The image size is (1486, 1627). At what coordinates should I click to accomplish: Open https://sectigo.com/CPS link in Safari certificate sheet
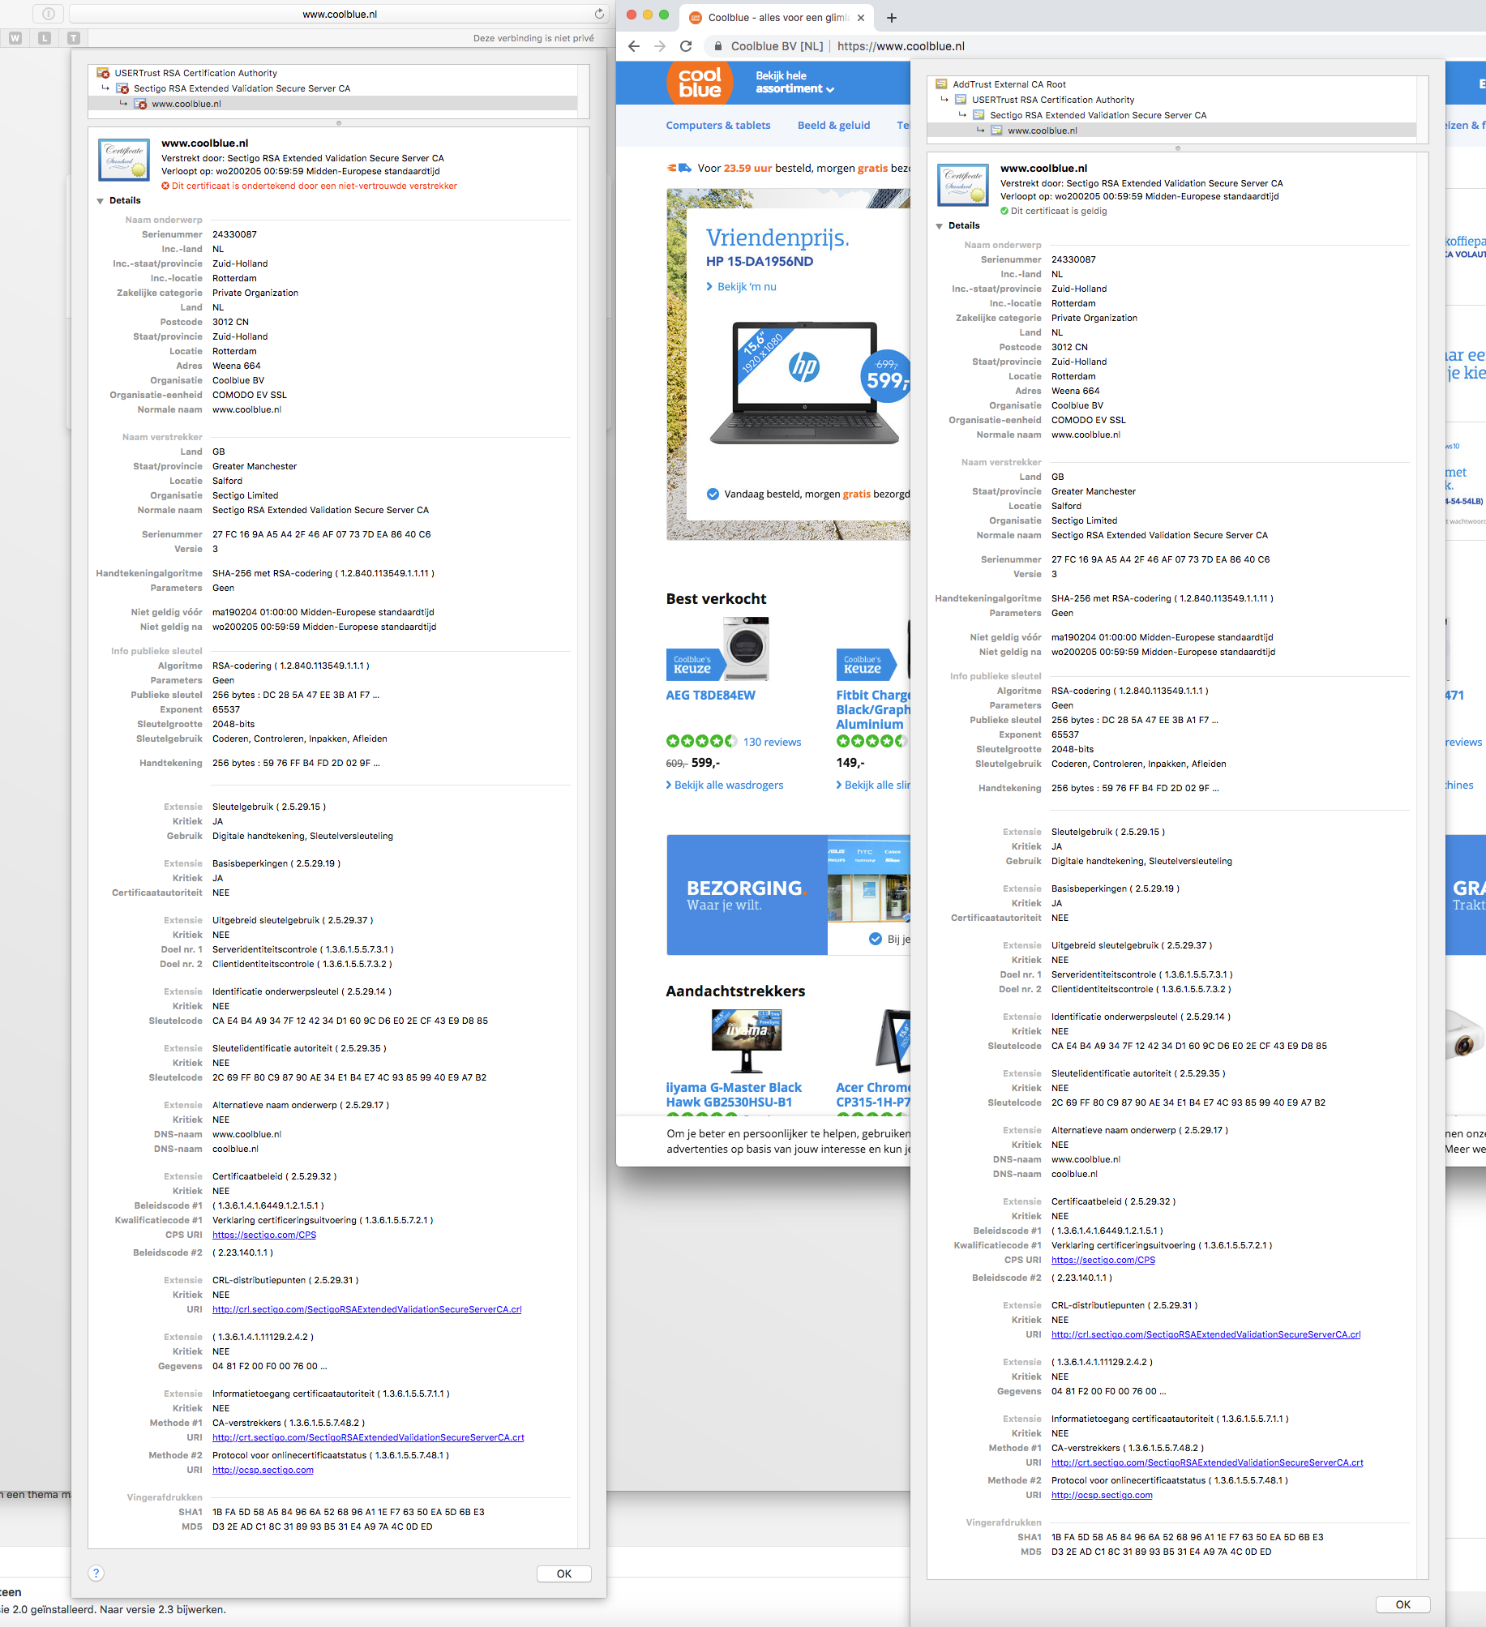click(x=264, y=1235)
